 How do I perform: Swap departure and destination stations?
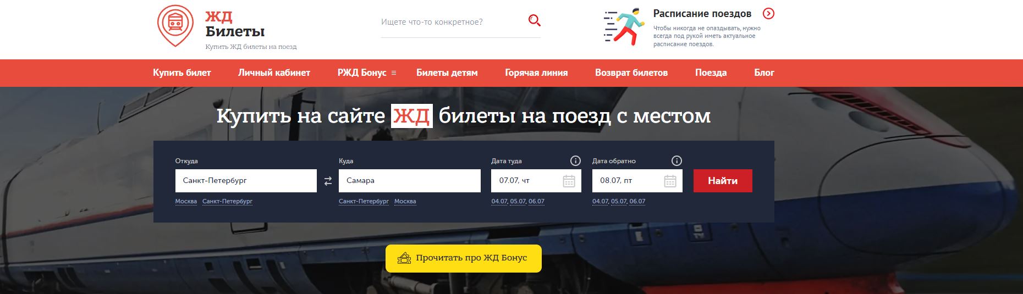point(328,181)
